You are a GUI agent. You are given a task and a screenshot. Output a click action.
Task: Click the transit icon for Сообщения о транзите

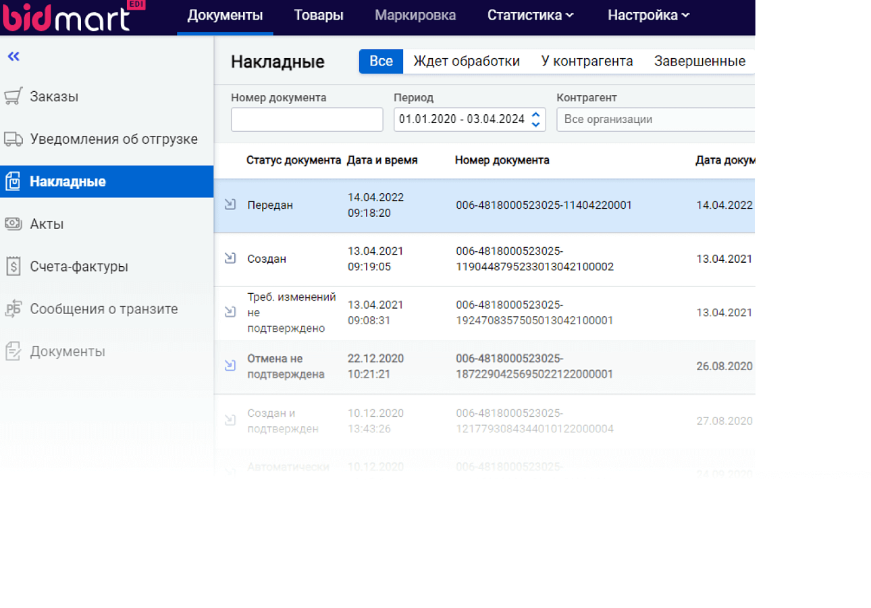[14, 309]
